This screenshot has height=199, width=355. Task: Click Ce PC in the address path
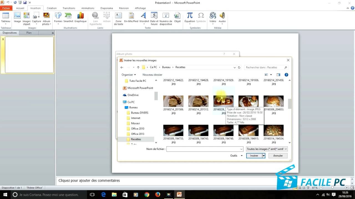pyautogui.click(x=153, y=67)
